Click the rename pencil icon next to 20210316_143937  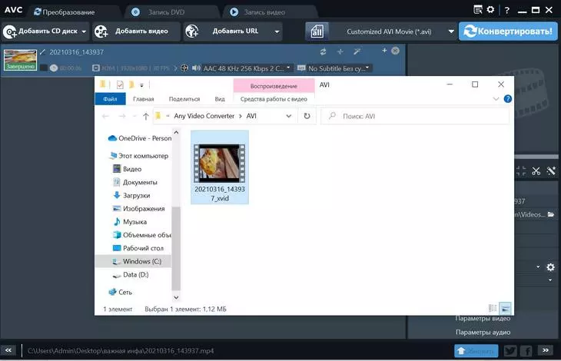tap(43, 52)
